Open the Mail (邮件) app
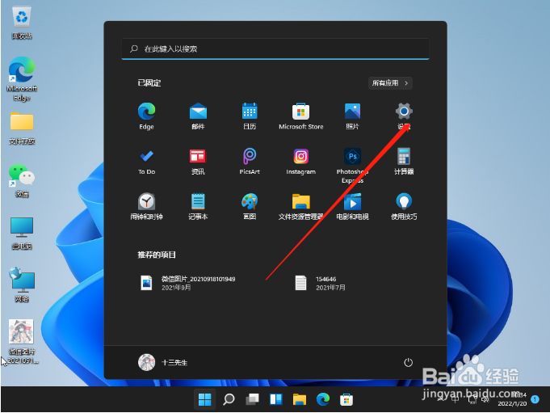The width and height of the screenshot is (550, 413). (x=198, y=116)
